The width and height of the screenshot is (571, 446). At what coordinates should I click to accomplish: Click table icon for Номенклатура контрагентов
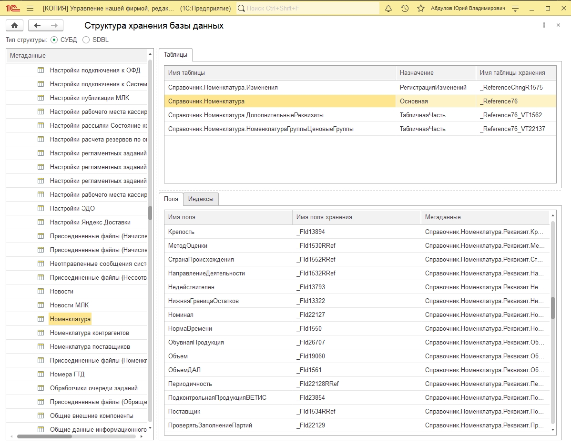click(41, 333)
